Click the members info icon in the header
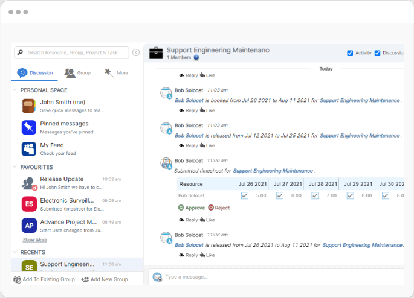The image size is (414, 298). click(x=196, y=57)
